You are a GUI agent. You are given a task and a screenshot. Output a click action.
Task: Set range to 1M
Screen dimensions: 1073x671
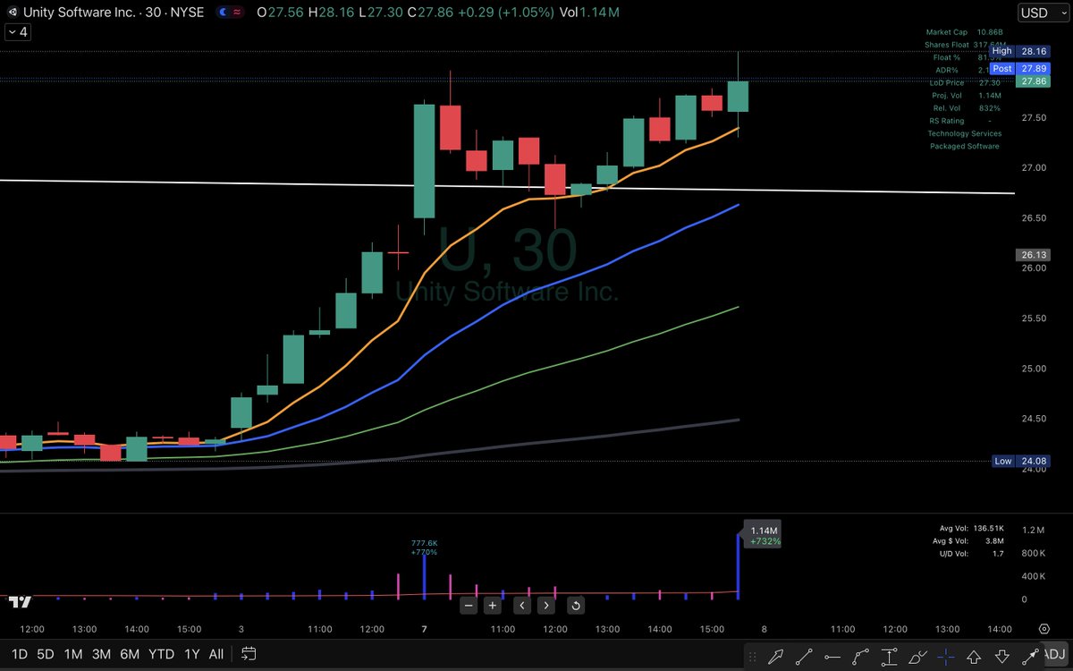coord(73,654)
